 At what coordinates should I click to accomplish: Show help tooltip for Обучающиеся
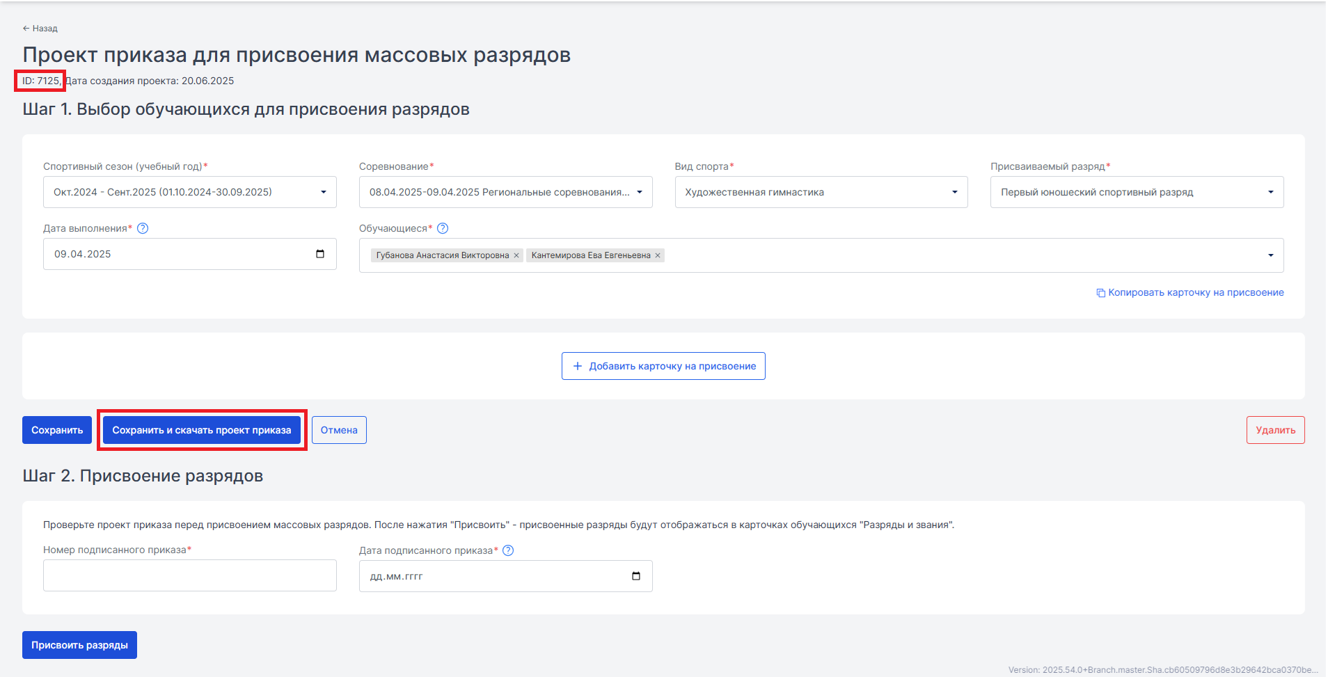click(x=443, y=228)
